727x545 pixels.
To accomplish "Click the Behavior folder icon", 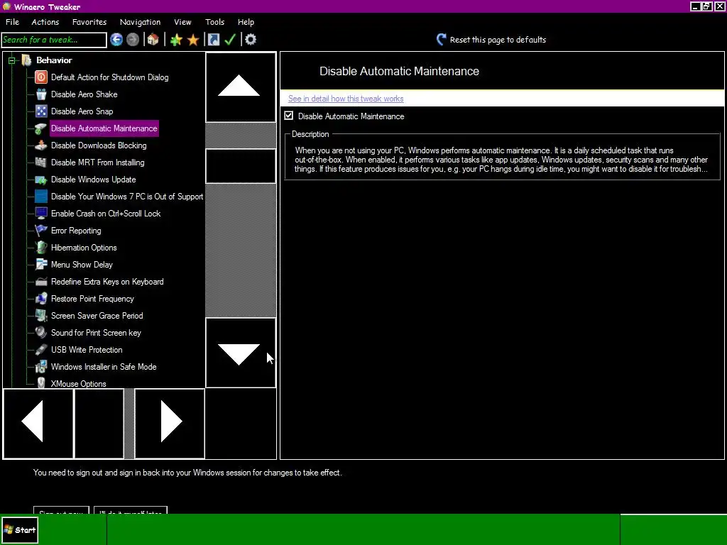I will 26,60.
